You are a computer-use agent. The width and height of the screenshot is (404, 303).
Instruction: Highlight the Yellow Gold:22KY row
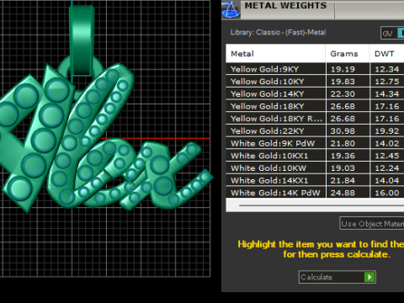point(315,130)
